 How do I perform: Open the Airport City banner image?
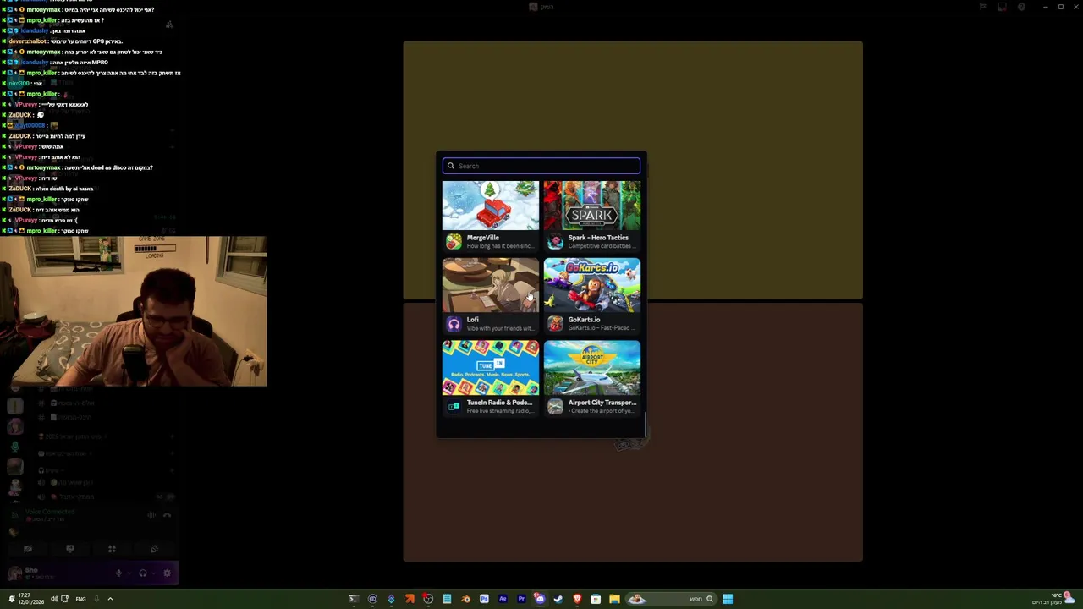[592, 368]
